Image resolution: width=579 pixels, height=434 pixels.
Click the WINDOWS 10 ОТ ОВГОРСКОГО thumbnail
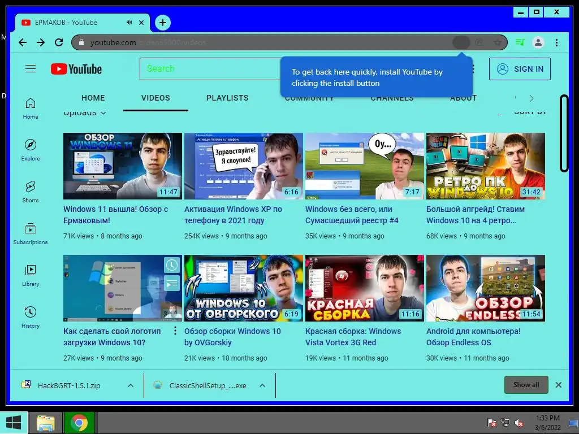[244, 288]
